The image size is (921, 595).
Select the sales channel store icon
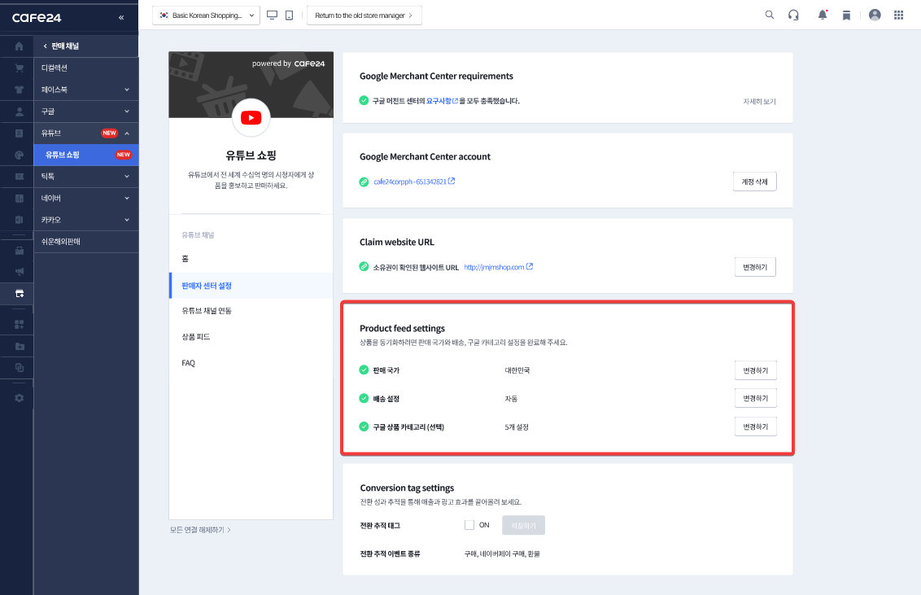(x=19, y=294)
